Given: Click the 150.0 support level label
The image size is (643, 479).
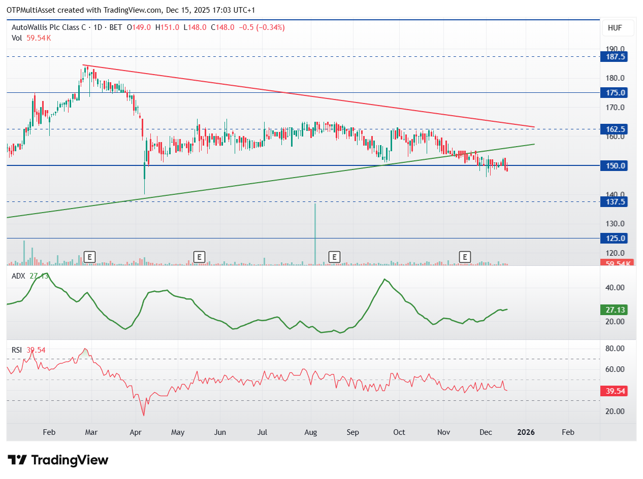Looking at the screenshot, I should 615,165.
